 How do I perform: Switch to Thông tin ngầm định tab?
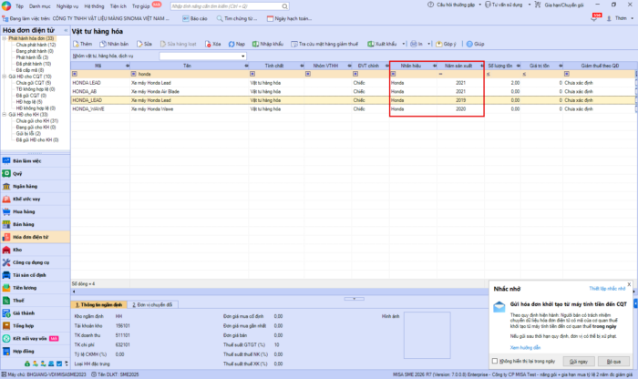98,304
